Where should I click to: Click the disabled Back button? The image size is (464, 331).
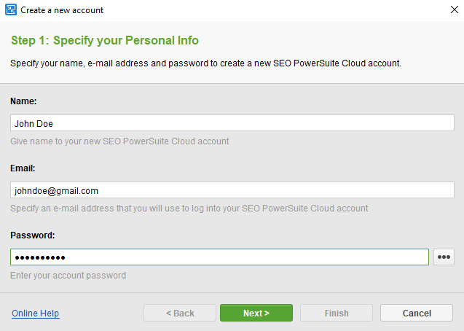[x=180, y=313]
